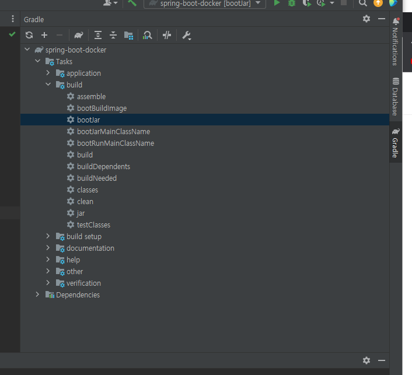The image size is (412, 375).
Task: Click the green checkmark status icon
Action: (12, 34)
